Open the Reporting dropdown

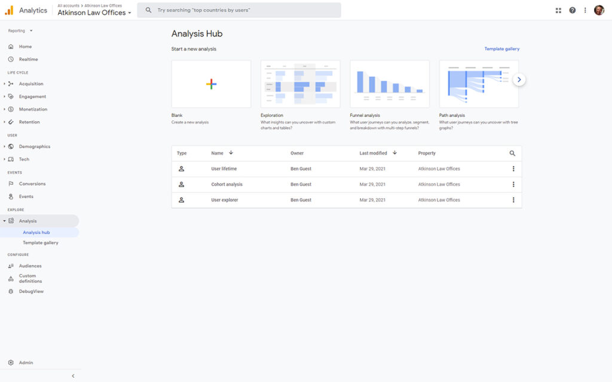tap(20, 31)
